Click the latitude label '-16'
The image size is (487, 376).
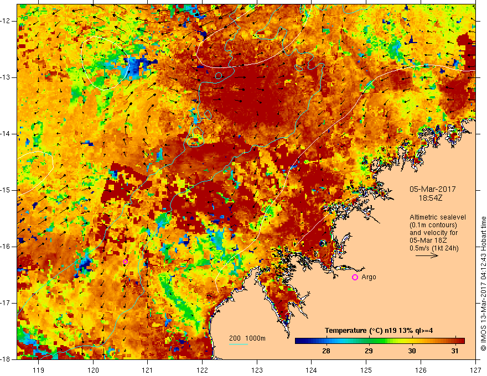tap(6, 247)
